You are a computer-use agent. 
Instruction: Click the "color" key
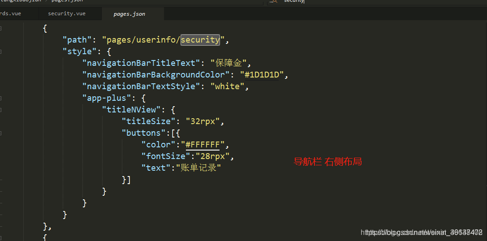click(x=158, y=144)
